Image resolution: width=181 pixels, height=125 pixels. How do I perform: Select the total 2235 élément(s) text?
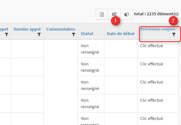point(156,14)
